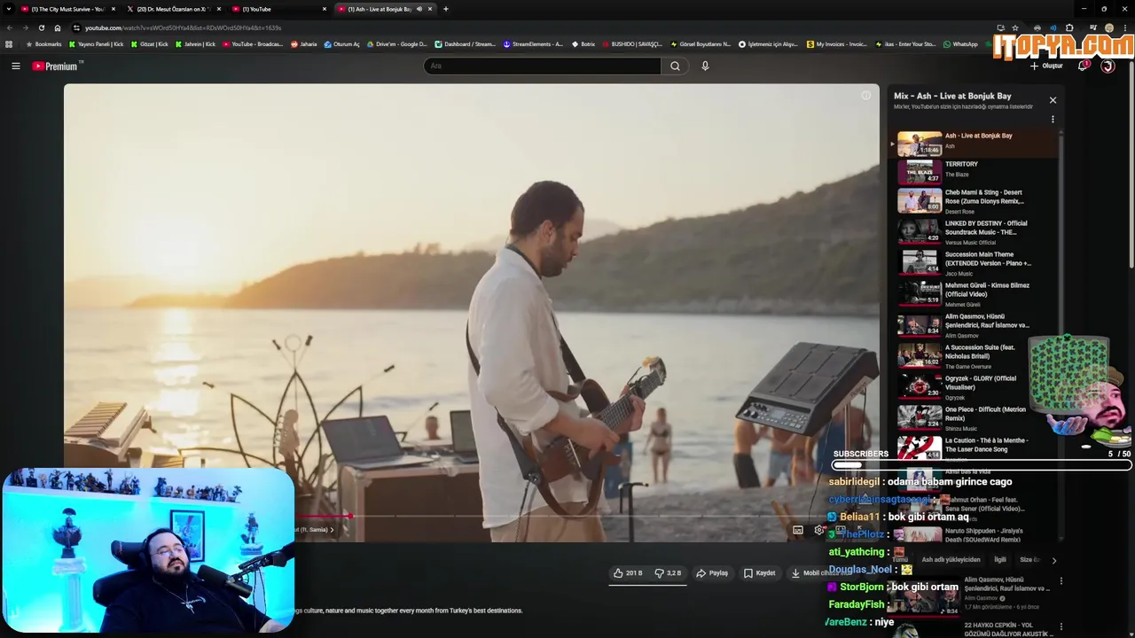Screen dimensions: 1135x638
Task: Reload the page
Action: (41, 27)
